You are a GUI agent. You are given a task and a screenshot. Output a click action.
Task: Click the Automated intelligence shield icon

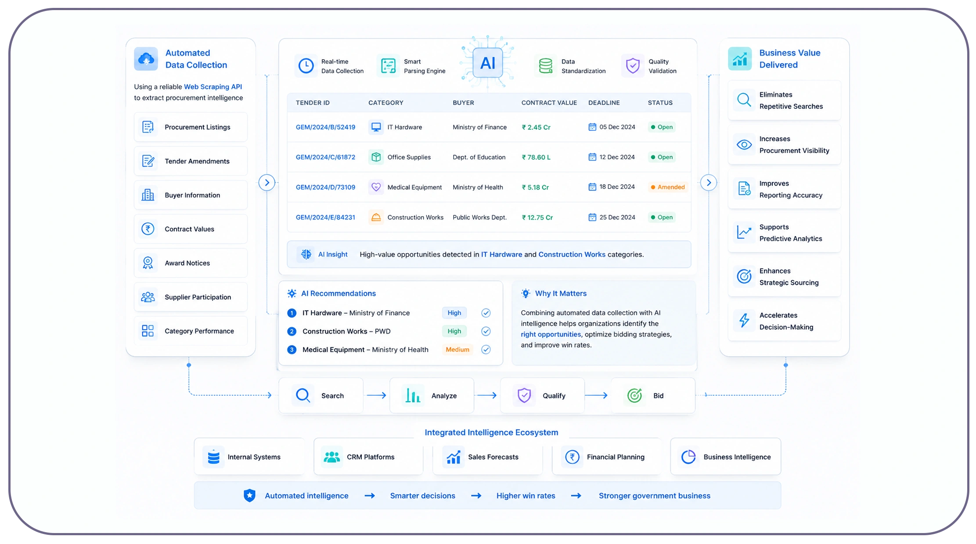(249, 495)
